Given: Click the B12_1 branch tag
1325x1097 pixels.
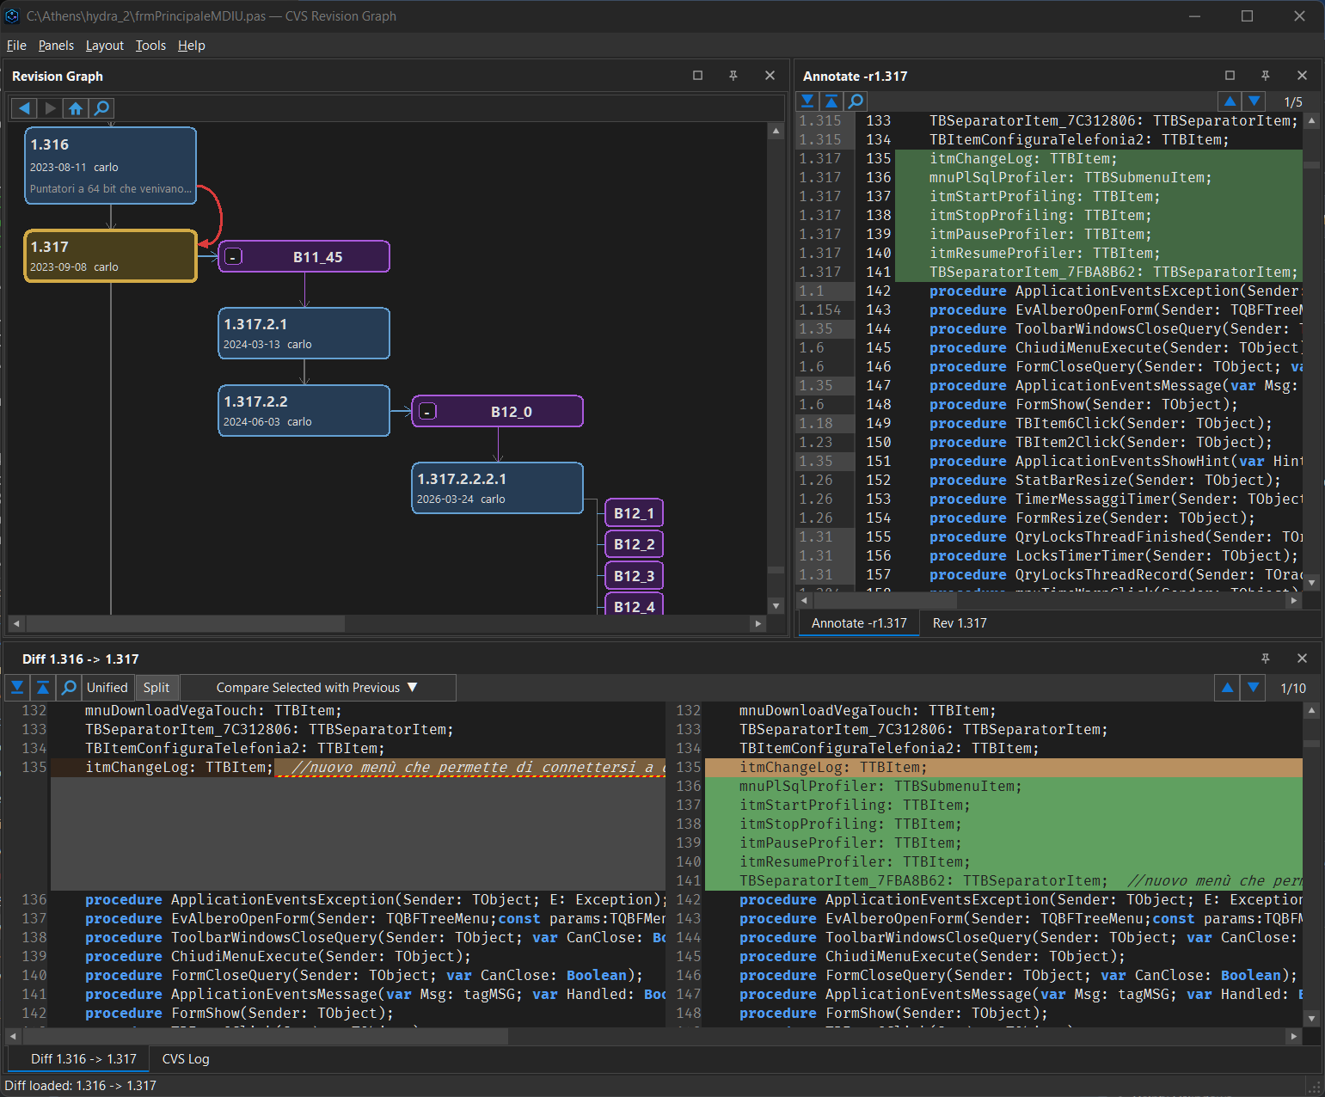Looking at the screenshot, I should point(634,513).
